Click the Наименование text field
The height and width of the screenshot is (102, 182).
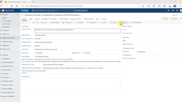tap(77, 31)
